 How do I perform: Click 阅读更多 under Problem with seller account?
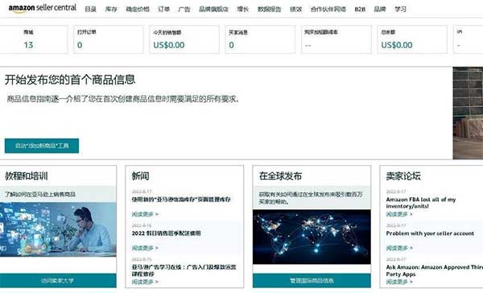click(399, 248)
